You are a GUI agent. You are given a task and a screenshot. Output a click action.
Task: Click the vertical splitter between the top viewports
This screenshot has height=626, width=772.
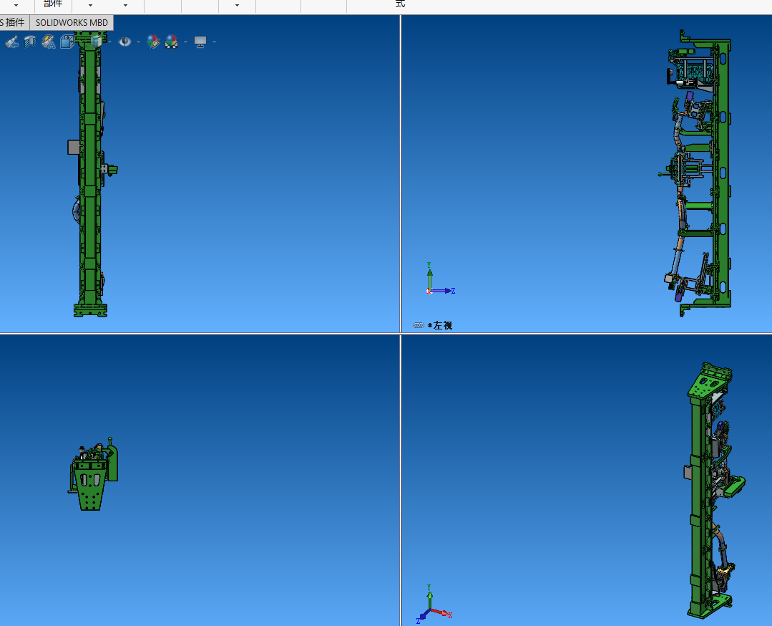point(400,172)
